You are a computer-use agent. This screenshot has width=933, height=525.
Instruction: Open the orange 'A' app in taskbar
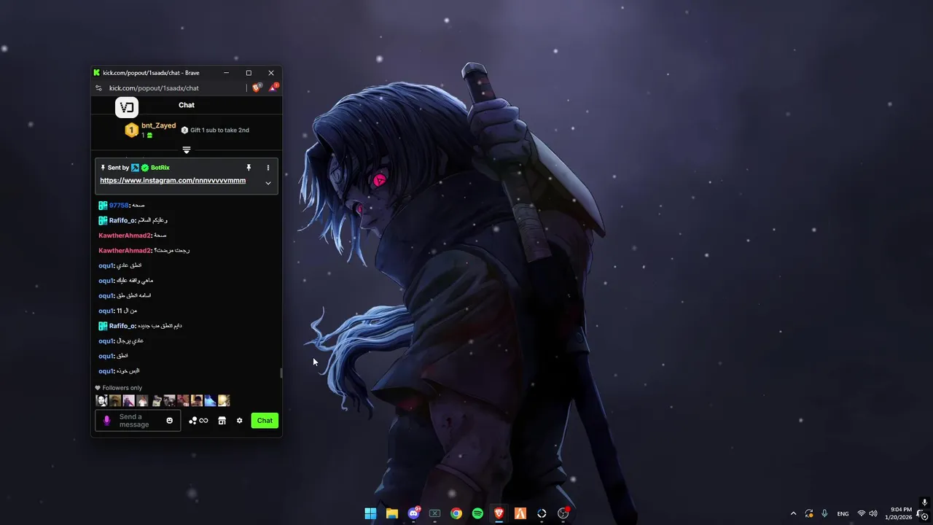520,513
